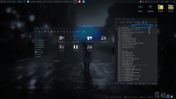176x99 pixels.
Task: Open the UTF-8 encoding dropdown
Action: click(x=149, y=83)
